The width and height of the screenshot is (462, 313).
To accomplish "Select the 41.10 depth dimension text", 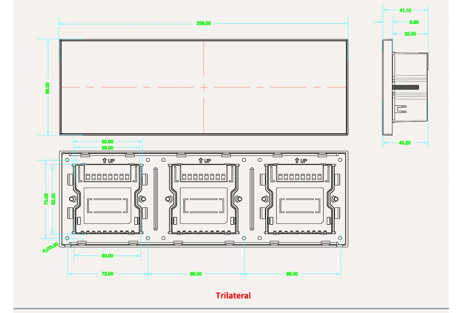I will (x=405, y=10).
